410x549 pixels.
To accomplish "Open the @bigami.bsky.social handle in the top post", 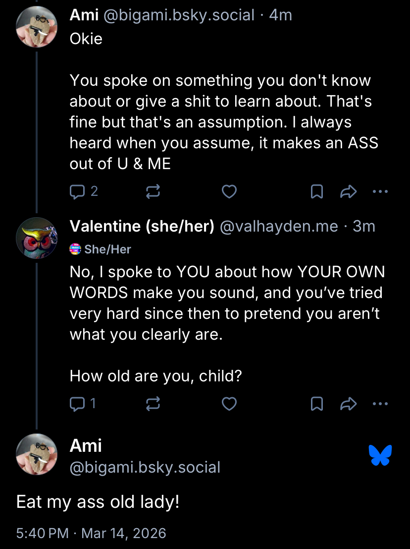I will (178, 15).
